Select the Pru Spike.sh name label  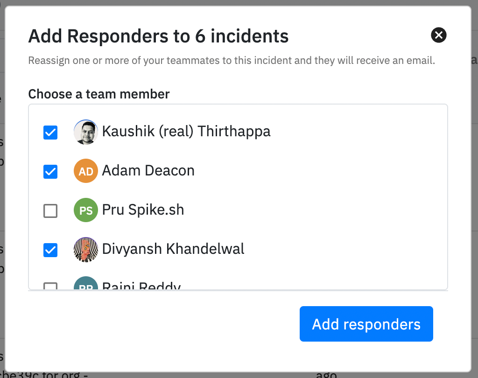click(x=143, y=210)
